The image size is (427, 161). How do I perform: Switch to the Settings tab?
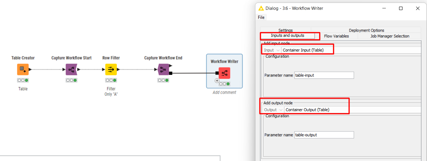[x=286, y=30]
